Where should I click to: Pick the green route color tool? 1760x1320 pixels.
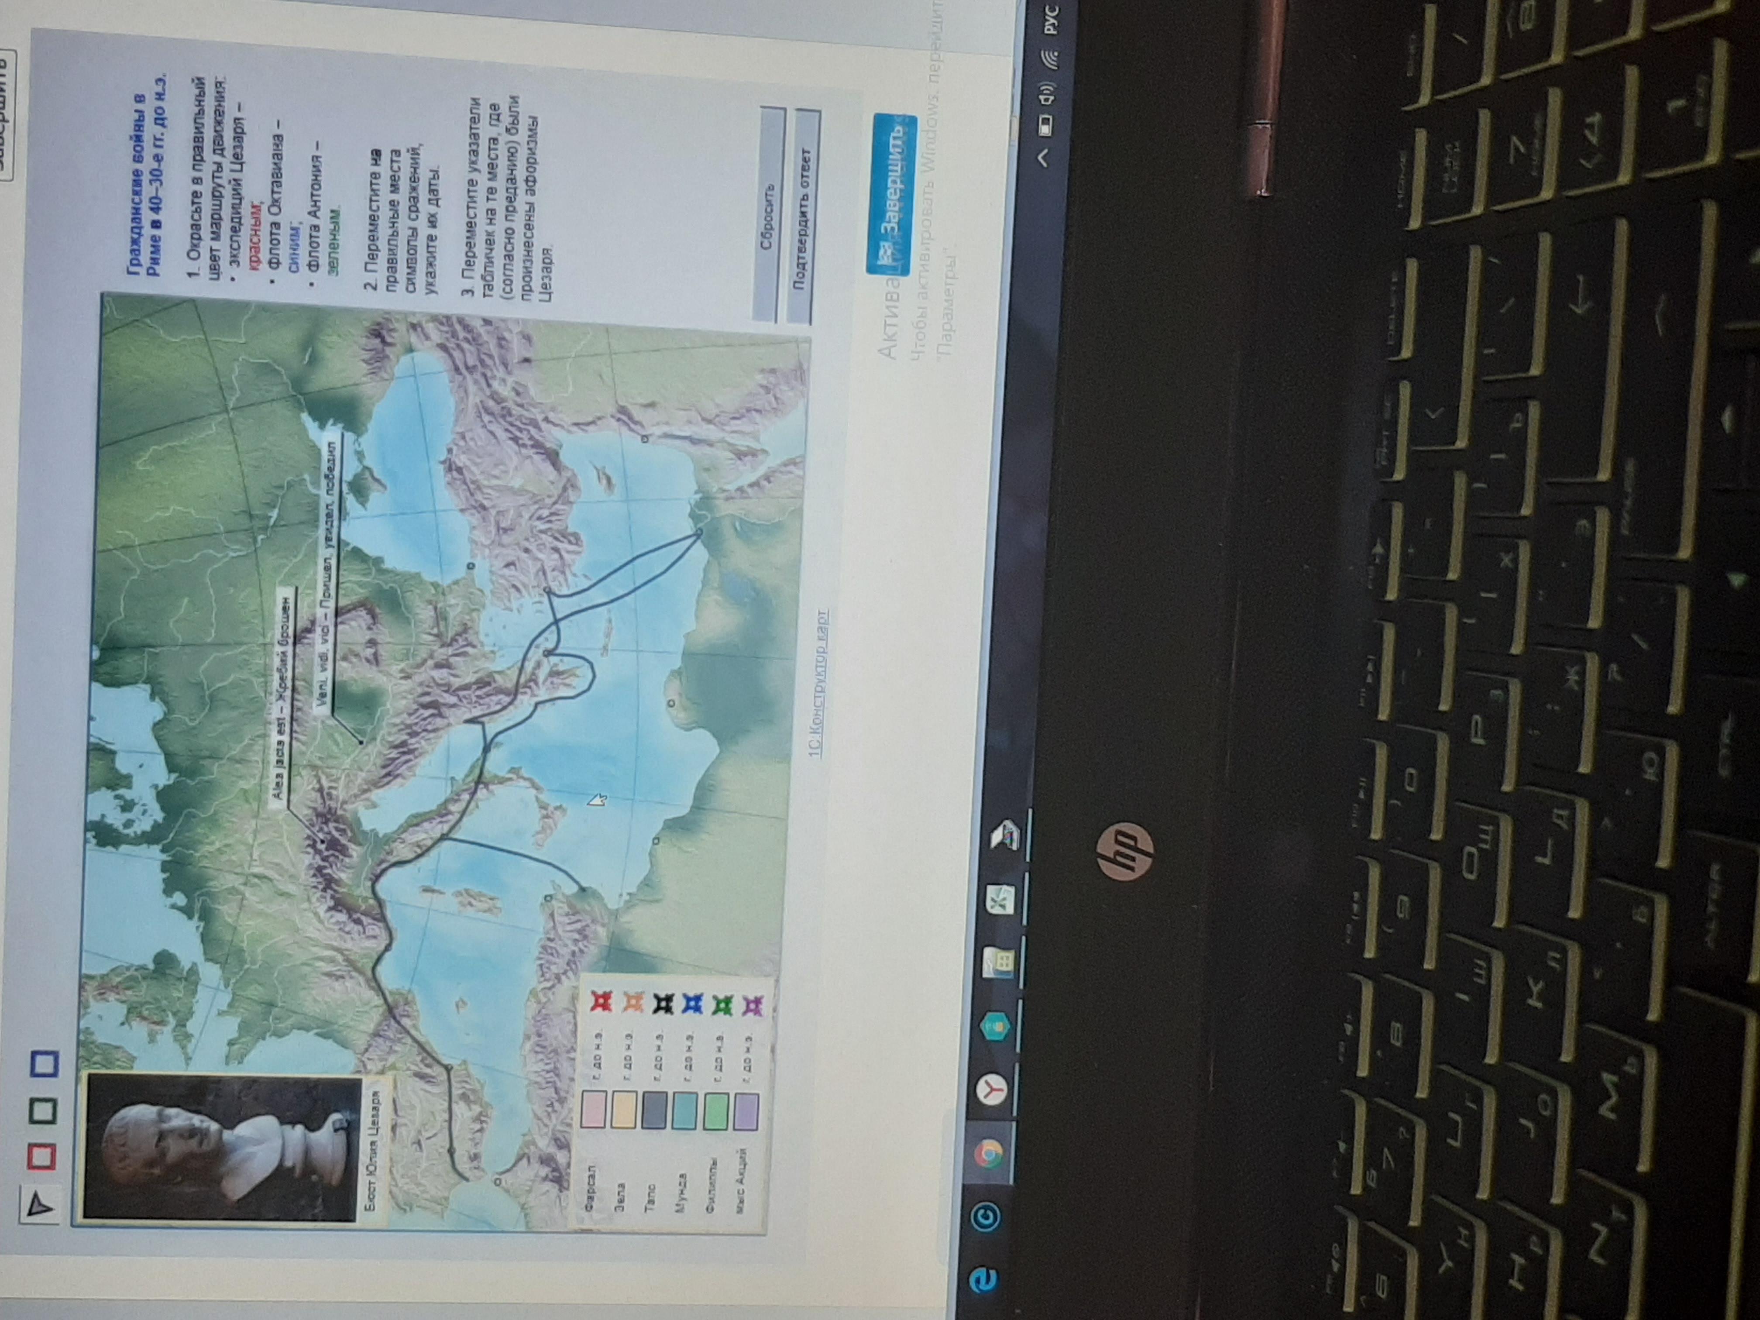click(42, 1111)
